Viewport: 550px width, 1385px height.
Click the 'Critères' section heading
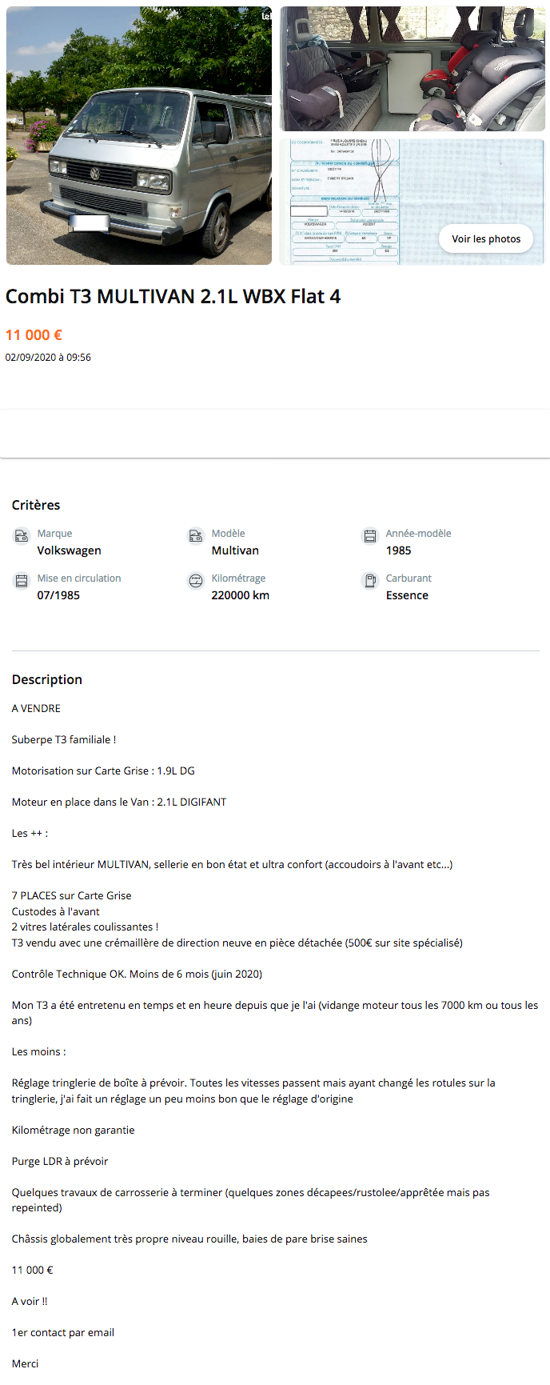[36, 505]
